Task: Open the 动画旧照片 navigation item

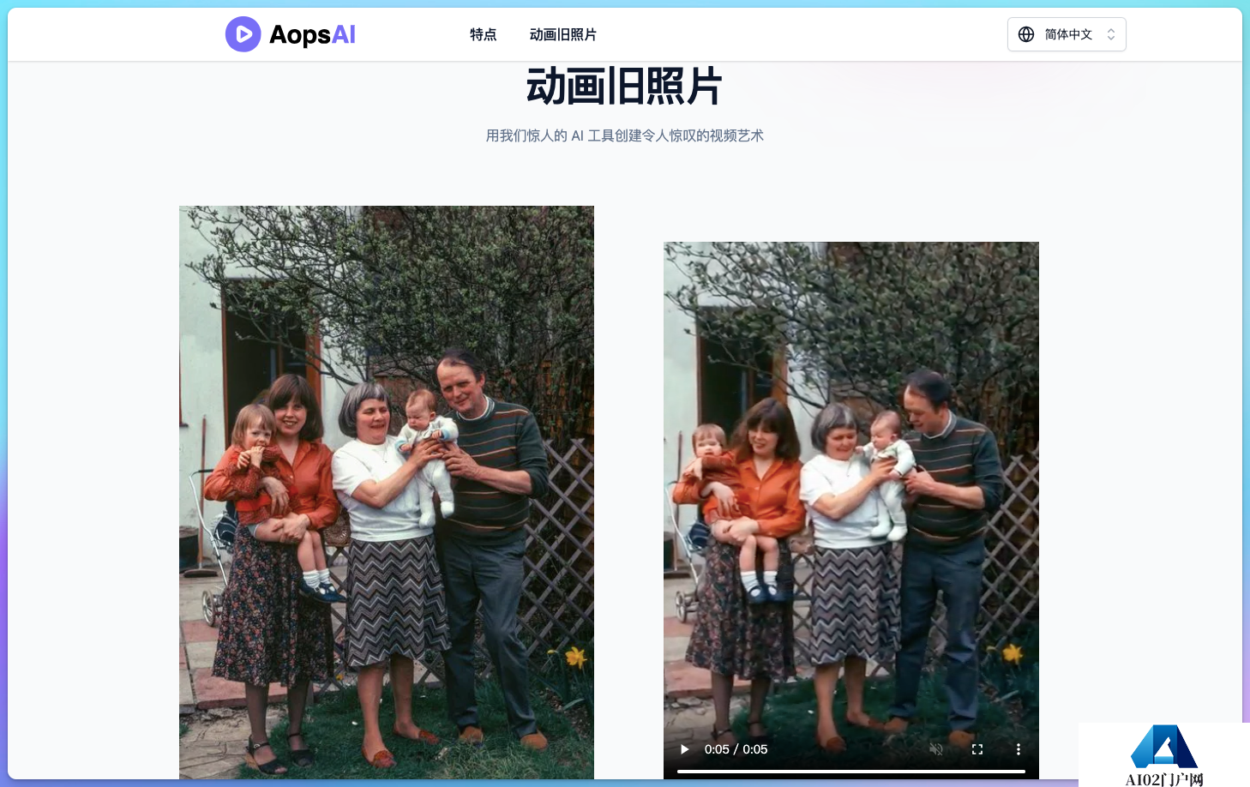Action: [x=563, y=34]
